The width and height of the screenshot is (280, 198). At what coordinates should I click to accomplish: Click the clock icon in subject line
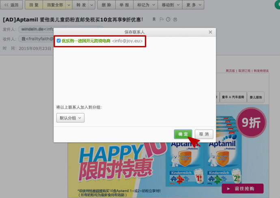tap(168, 20)
